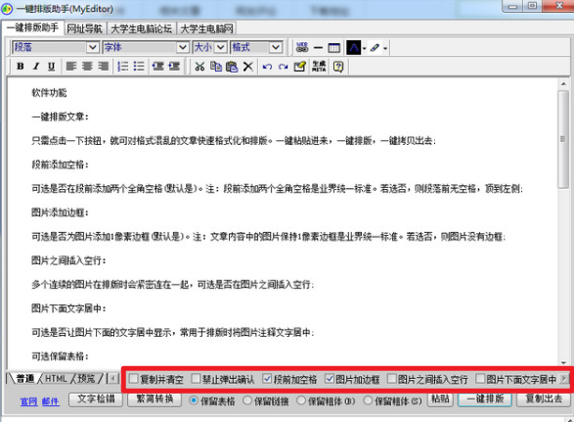Expand the 段落 paragraph dropdown

(93, 47)
